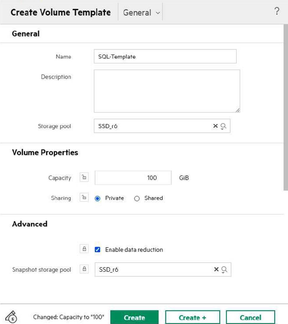The width and height of the screenshot is (288, 324).
Task: Click the Volume Properties section heading
Action: [x=45, y=152]
